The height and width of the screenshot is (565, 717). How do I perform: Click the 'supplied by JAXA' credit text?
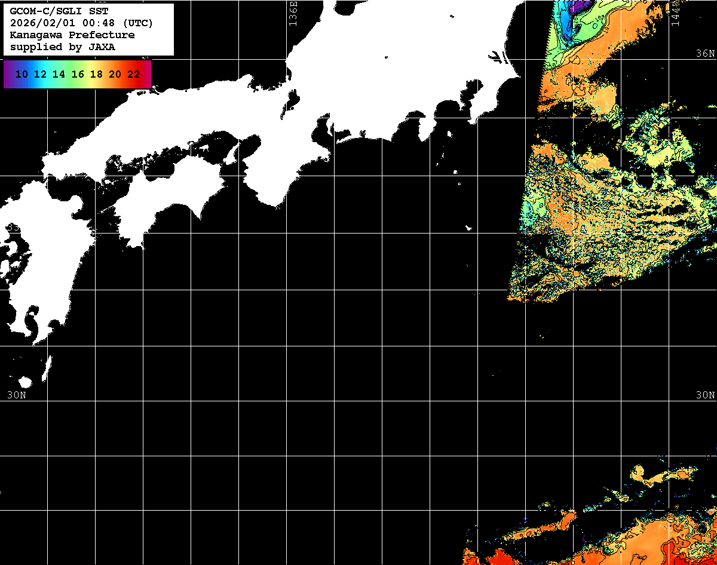pyautogui.click(x=63, y=47)
